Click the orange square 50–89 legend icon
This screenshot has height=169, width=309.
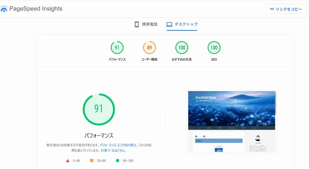pos(92,161)
